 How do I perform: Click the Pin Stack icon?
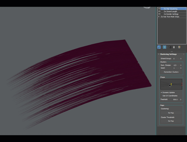[x=159, y=47]
